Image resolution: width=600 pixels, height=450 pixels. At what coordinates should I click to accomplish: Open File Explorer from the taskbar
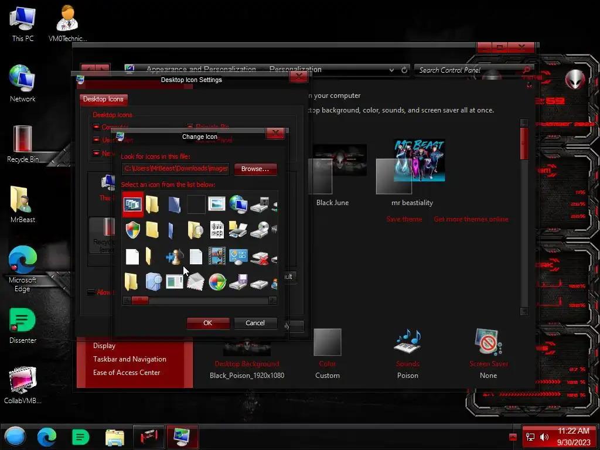(114, 437)
